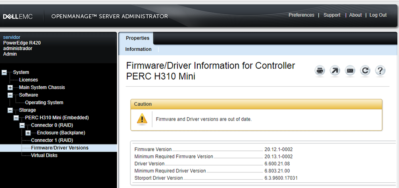Screen dimensions: 399x188
Task: Click the Storport Driver Version label
Action: (x=159, y=178)
